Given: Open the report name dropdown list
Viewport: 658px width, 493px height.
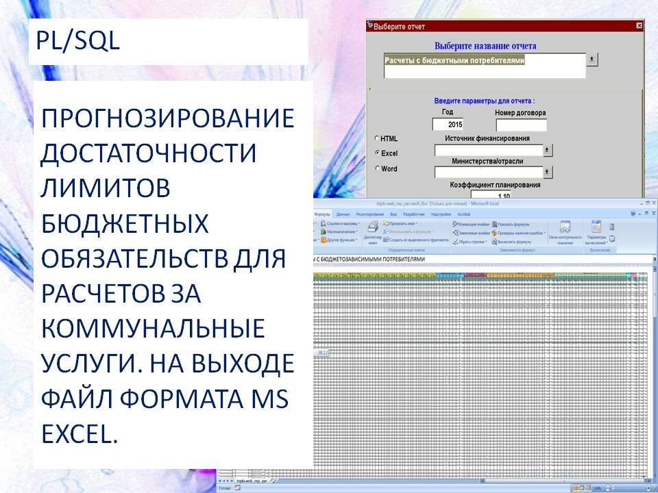Looking at the screenshot, I should click(592, 59).
